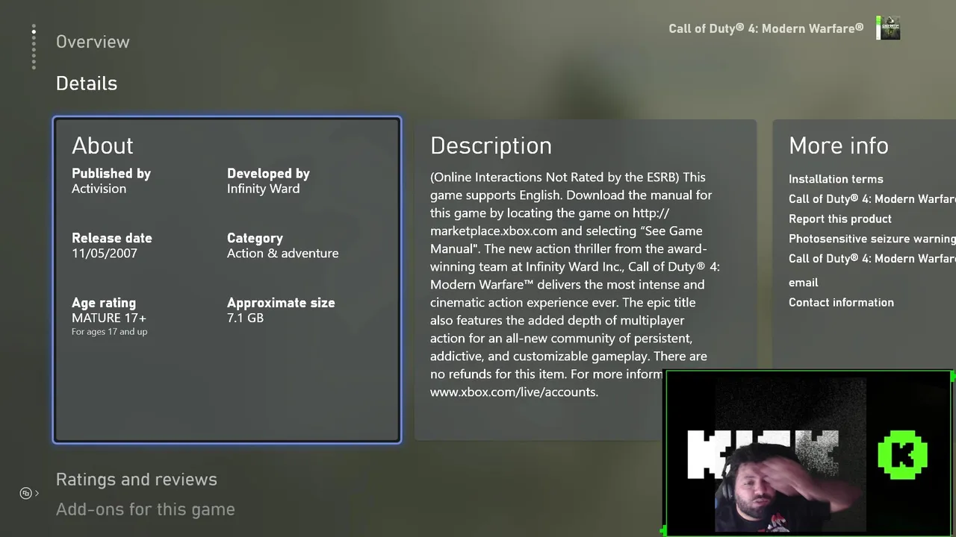Click release date 11/05/2007
Image resolution: width=956 pixels, height=537 pixels.
105,254
